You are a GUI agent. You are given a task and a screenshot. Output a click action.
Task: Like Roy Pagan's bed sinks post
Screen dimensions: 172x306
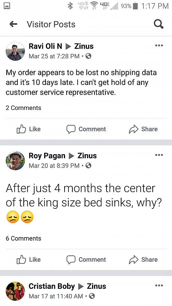pos(29,259)
